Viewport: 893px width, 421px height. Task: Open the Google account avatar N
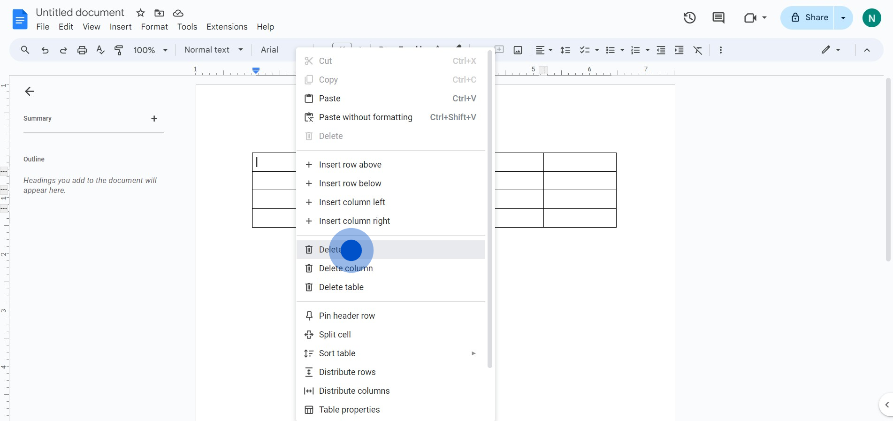(x=871, y=18)
